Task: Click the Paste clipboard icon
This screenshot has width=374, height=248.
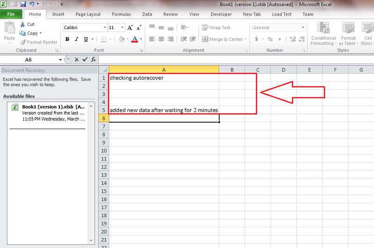Action: point(9,28)
